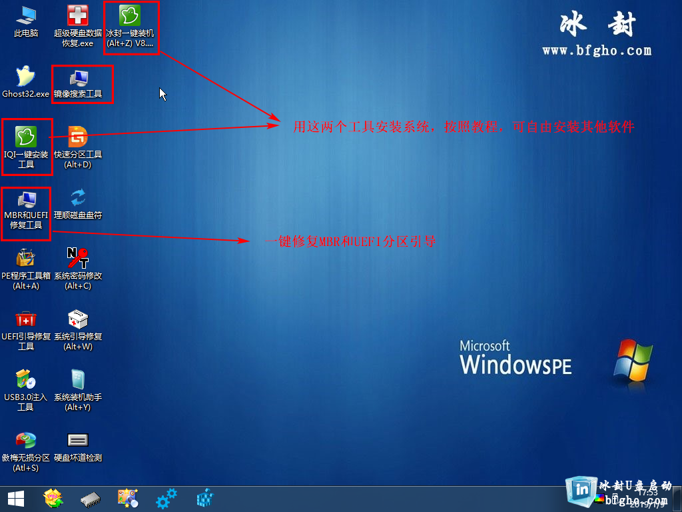Viewport: 682px width, 512px height.
Task: Click the memory chip taskbar icon
Action: tap(91, 499)
